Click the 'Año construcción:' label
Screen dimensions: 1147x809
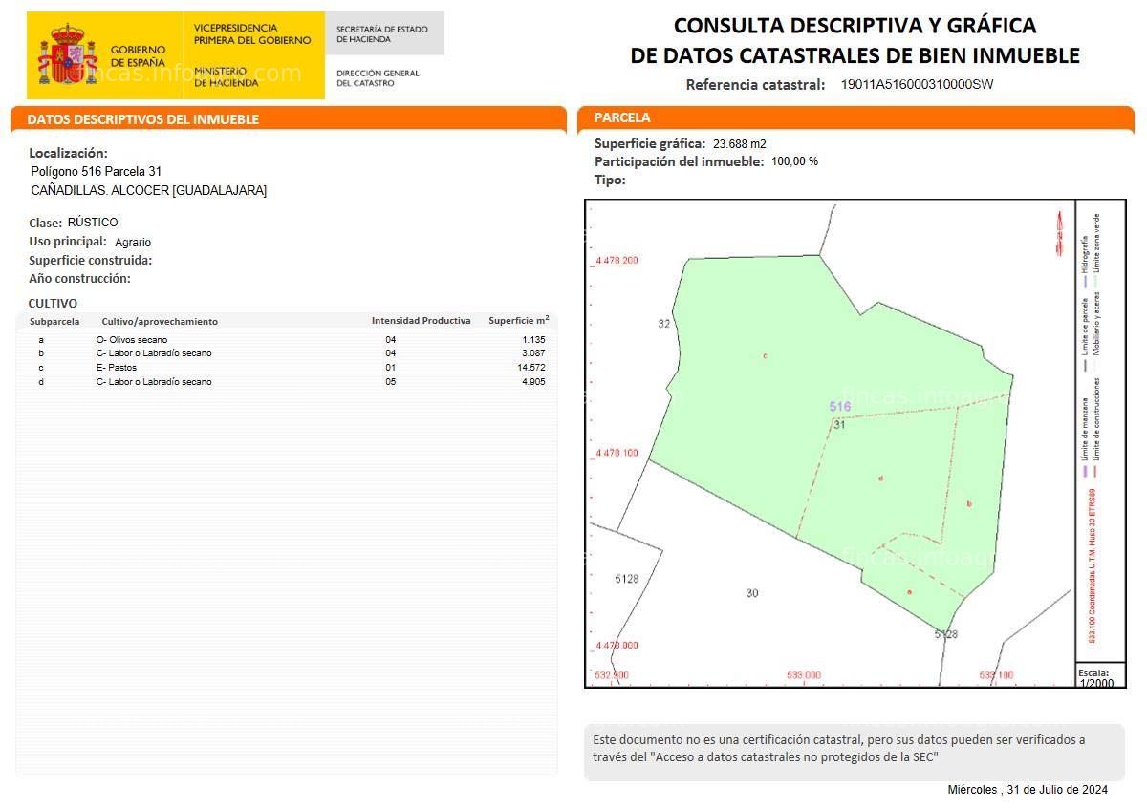click(x=79, y=279)
